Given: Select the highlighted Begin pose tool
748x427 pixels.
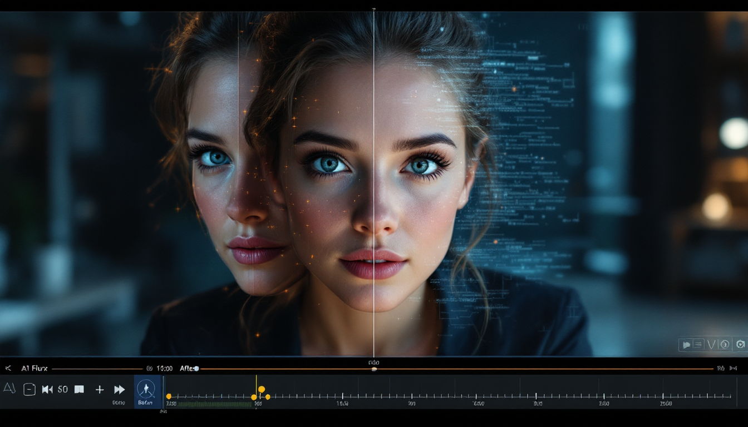Looking at the screenshot, I should coord(146,389).
